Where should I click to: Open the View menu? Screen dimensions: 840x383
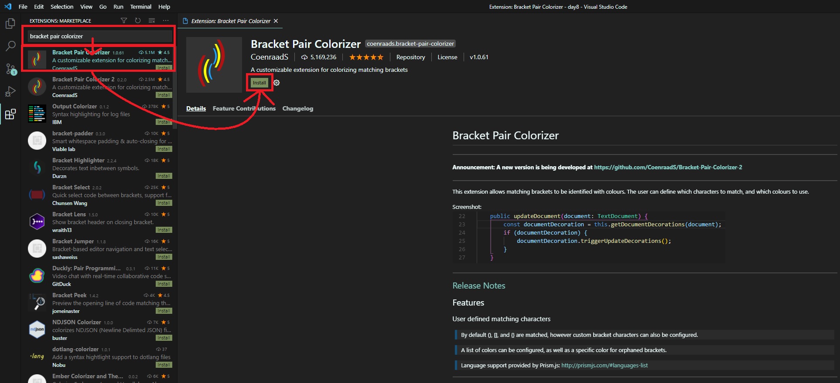click(x=86, y=7)
